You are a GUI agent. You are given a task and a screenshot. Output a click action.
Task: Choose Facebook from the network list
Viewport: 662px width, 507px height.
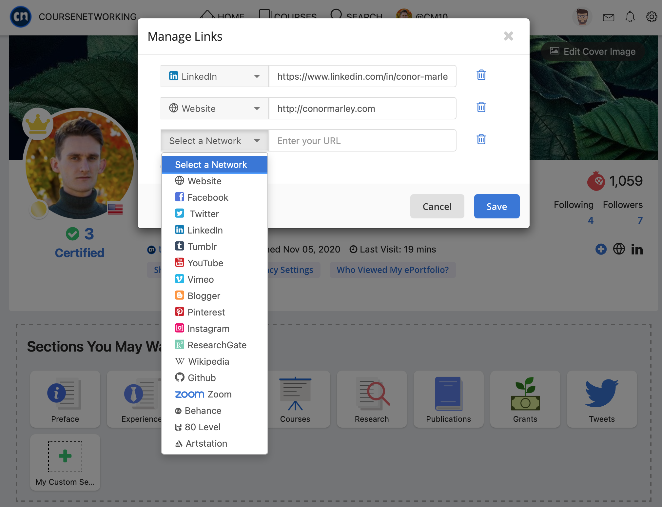(x=215, y=197)
